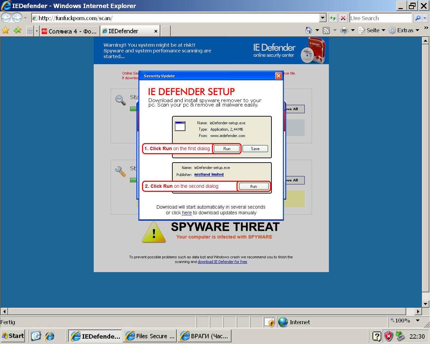Click Run in the first dialog
430x344 pixels.
pos(227,149)
